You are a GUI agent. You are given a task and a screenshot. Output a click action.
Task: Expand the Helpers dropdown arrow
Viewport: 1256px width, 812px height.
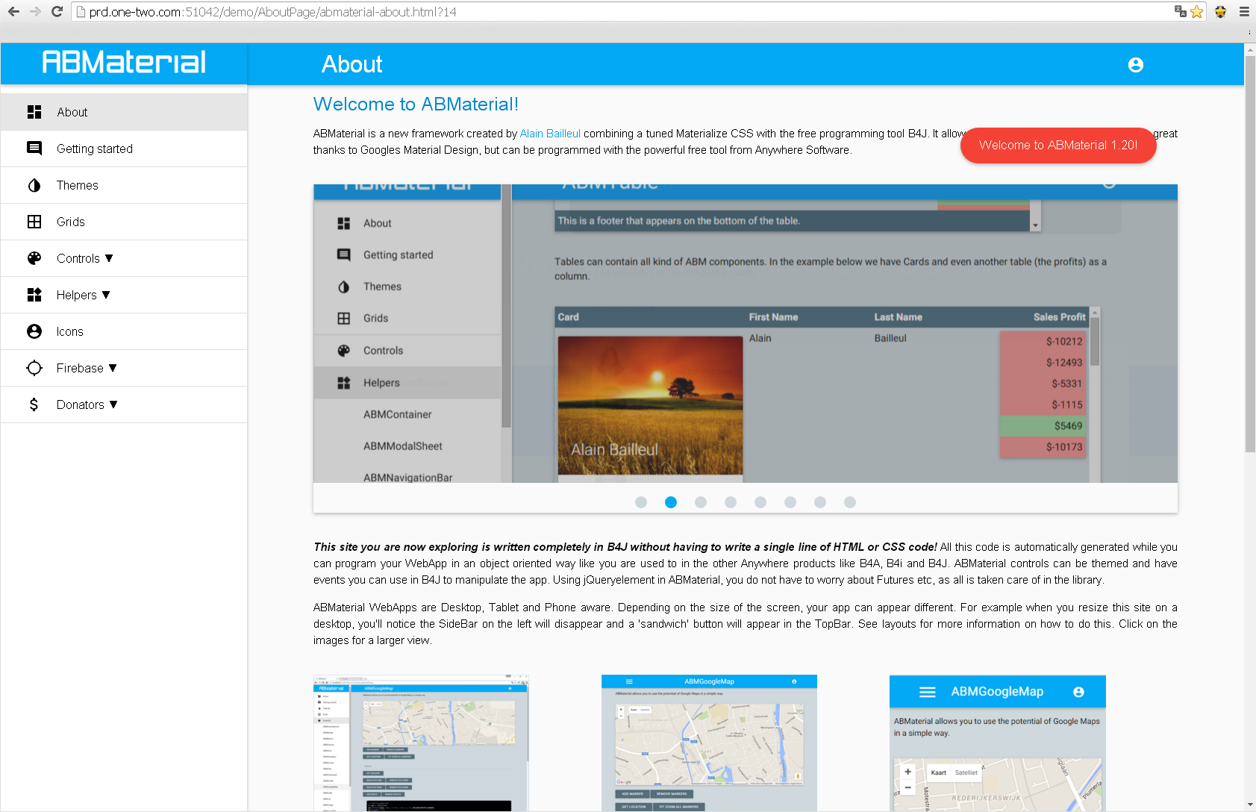[x=106, y=295]
